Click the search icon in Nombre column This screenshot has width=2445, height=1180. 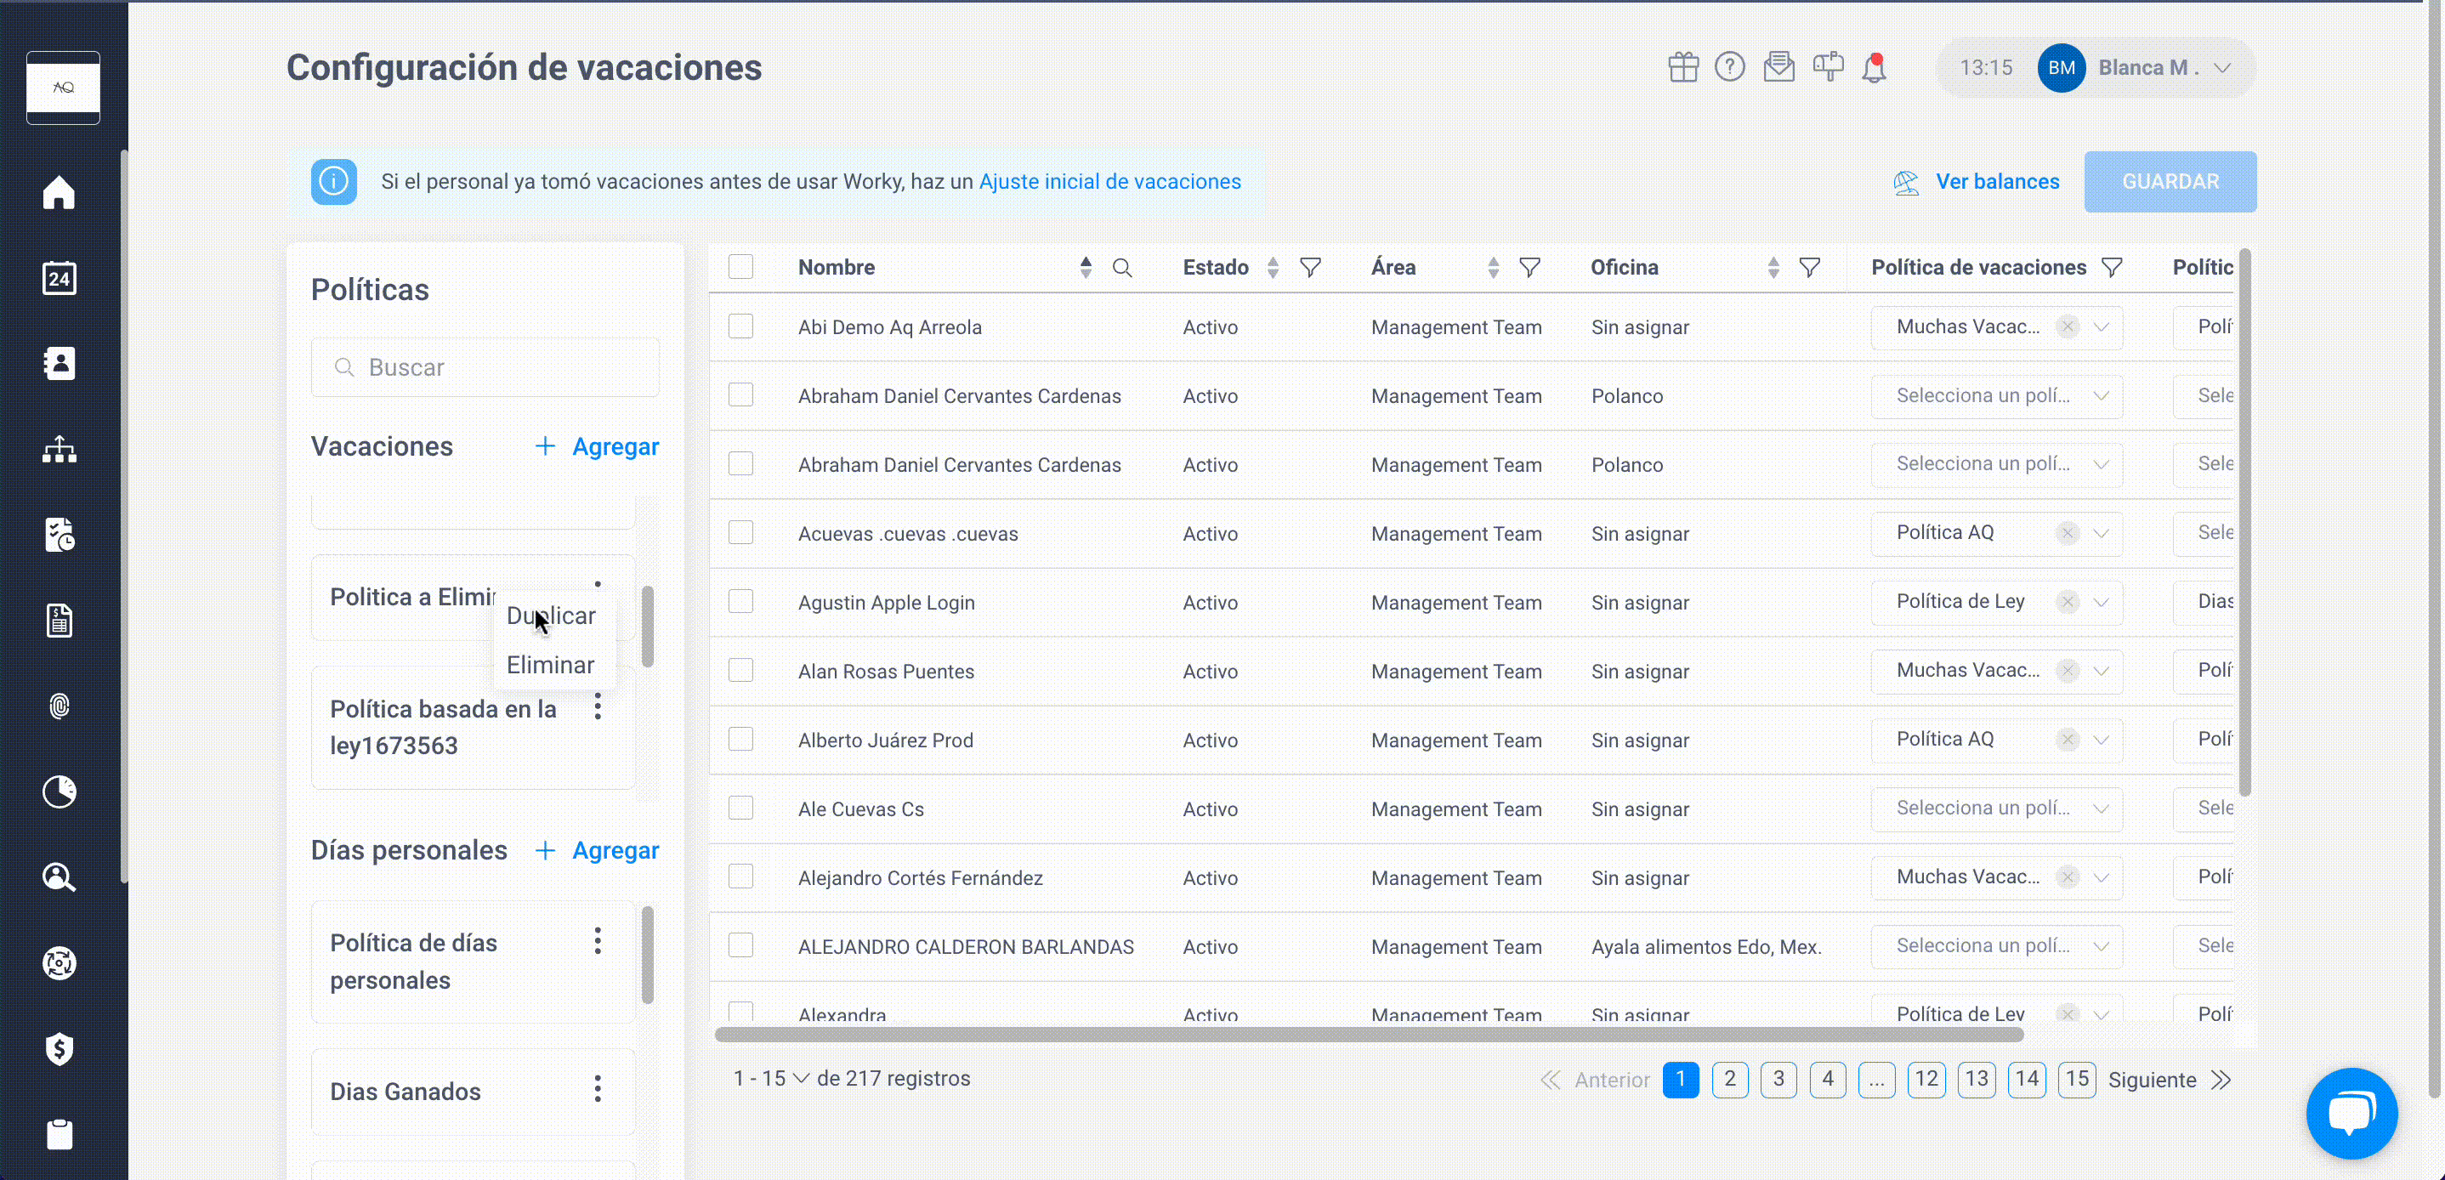click(1122, 268)
